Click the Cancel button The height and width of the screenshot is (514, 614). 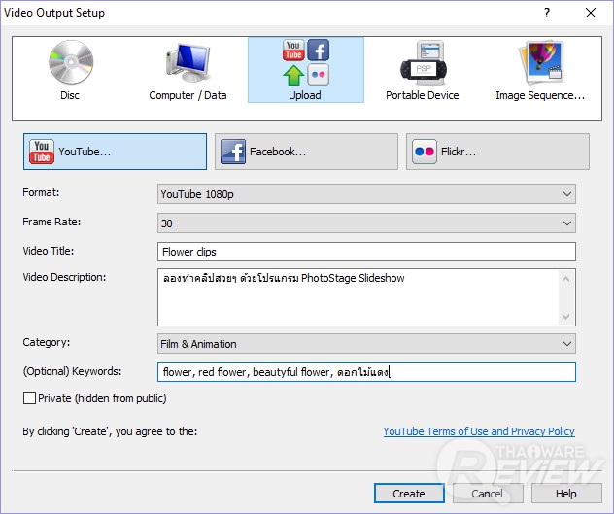coord(488,494)
